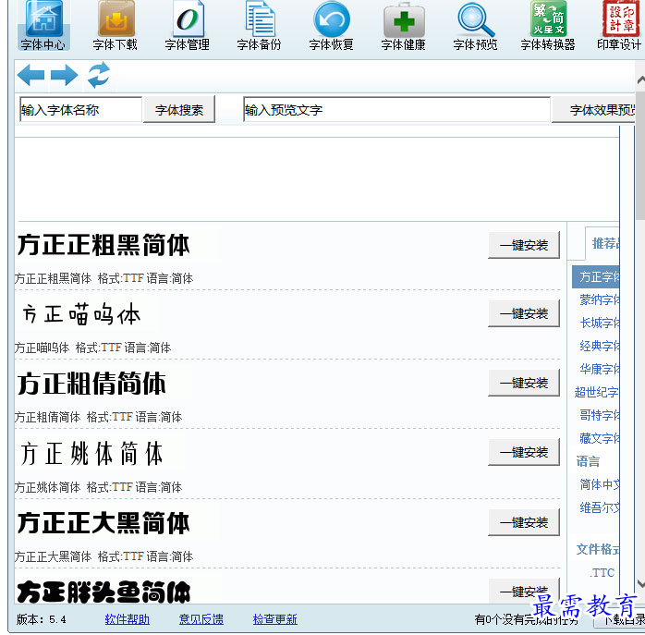Screen dimensions: 645x635
Task: Click the 版本: 5.4 status text
Action: [x=42, y=619]
